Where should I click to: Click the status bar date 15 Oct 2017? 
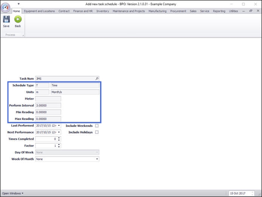pyautogui.click(x=237, y=193)
